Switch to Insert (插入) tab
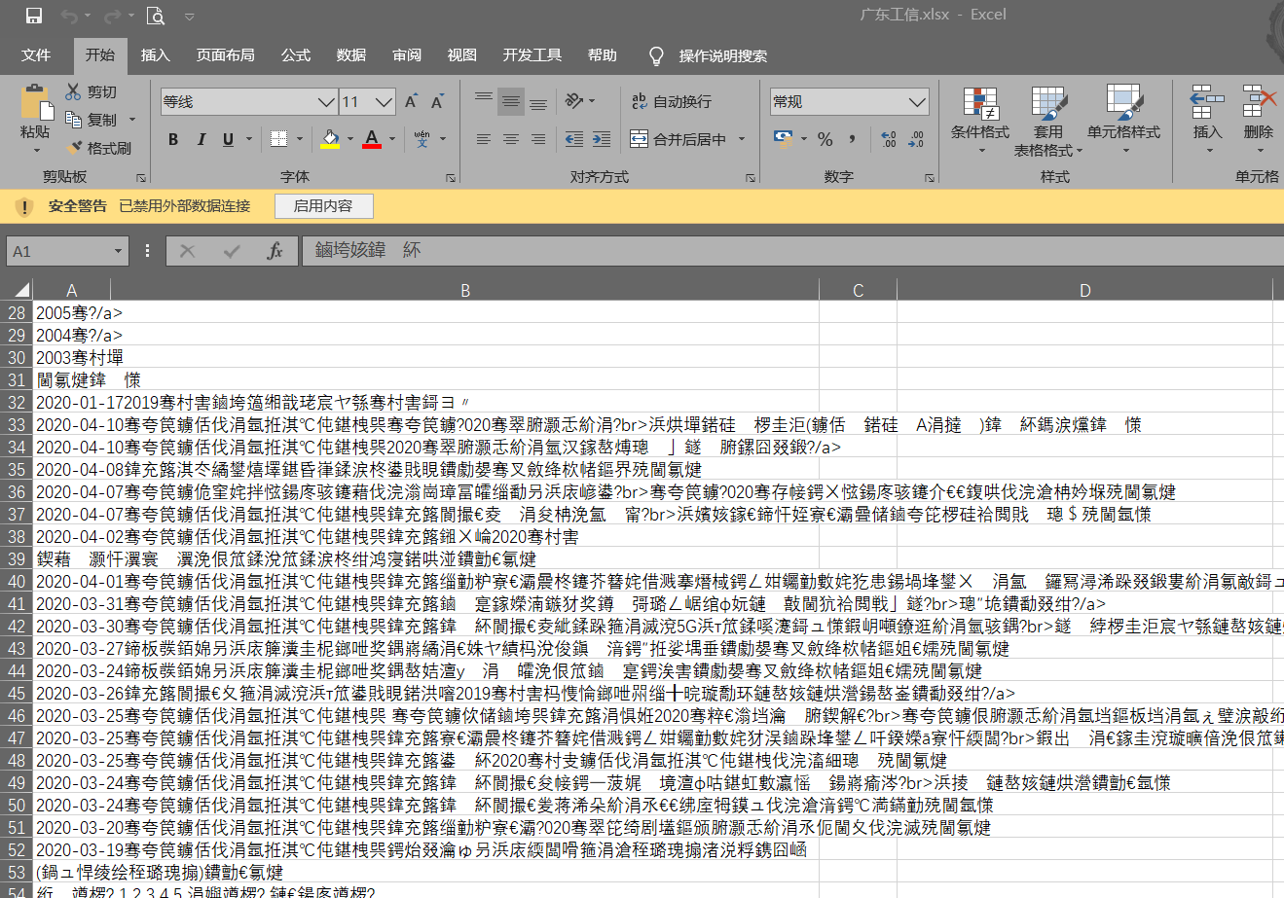The height and width of the screenshot is (898, 1284). (155, 55)
